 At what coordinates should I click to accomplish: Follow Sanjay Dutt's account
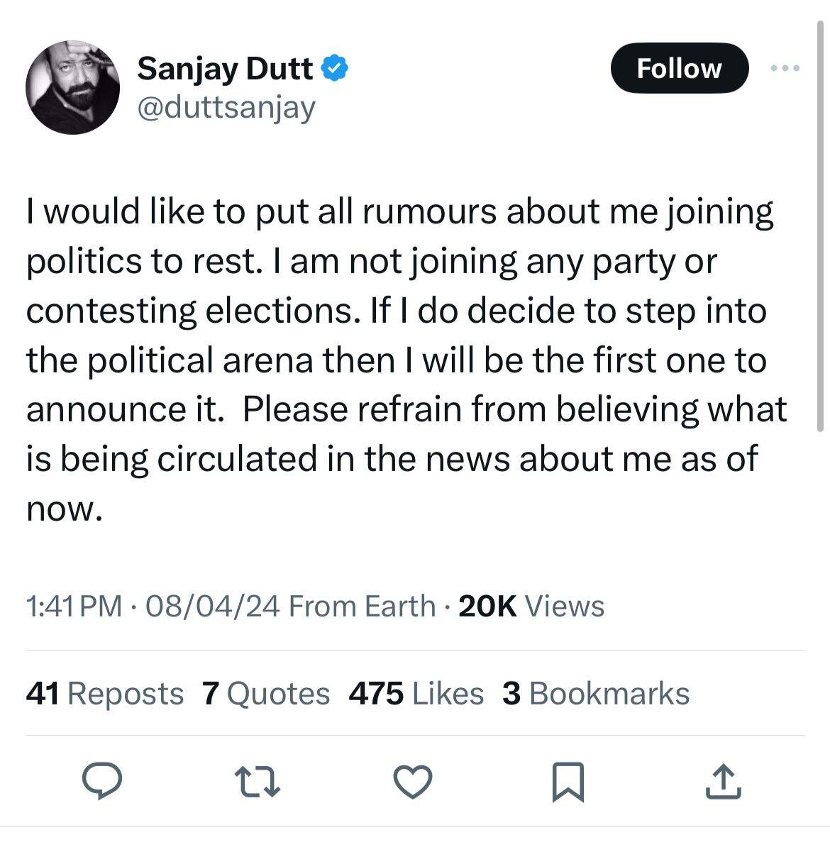pos(679,68)
